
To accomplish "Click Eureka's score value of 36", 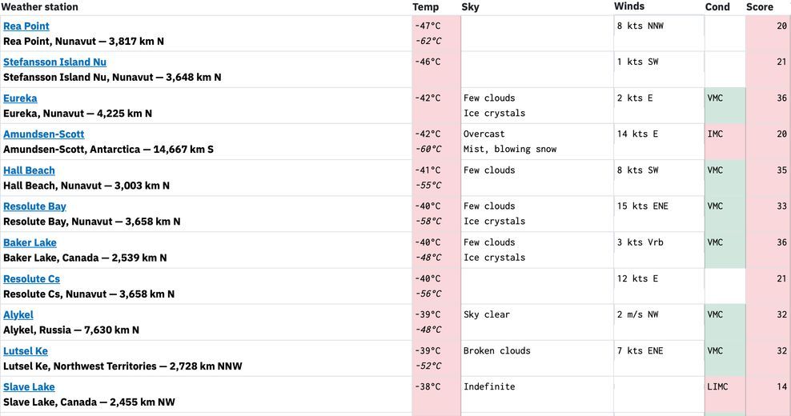I will (x=781, y=98).
